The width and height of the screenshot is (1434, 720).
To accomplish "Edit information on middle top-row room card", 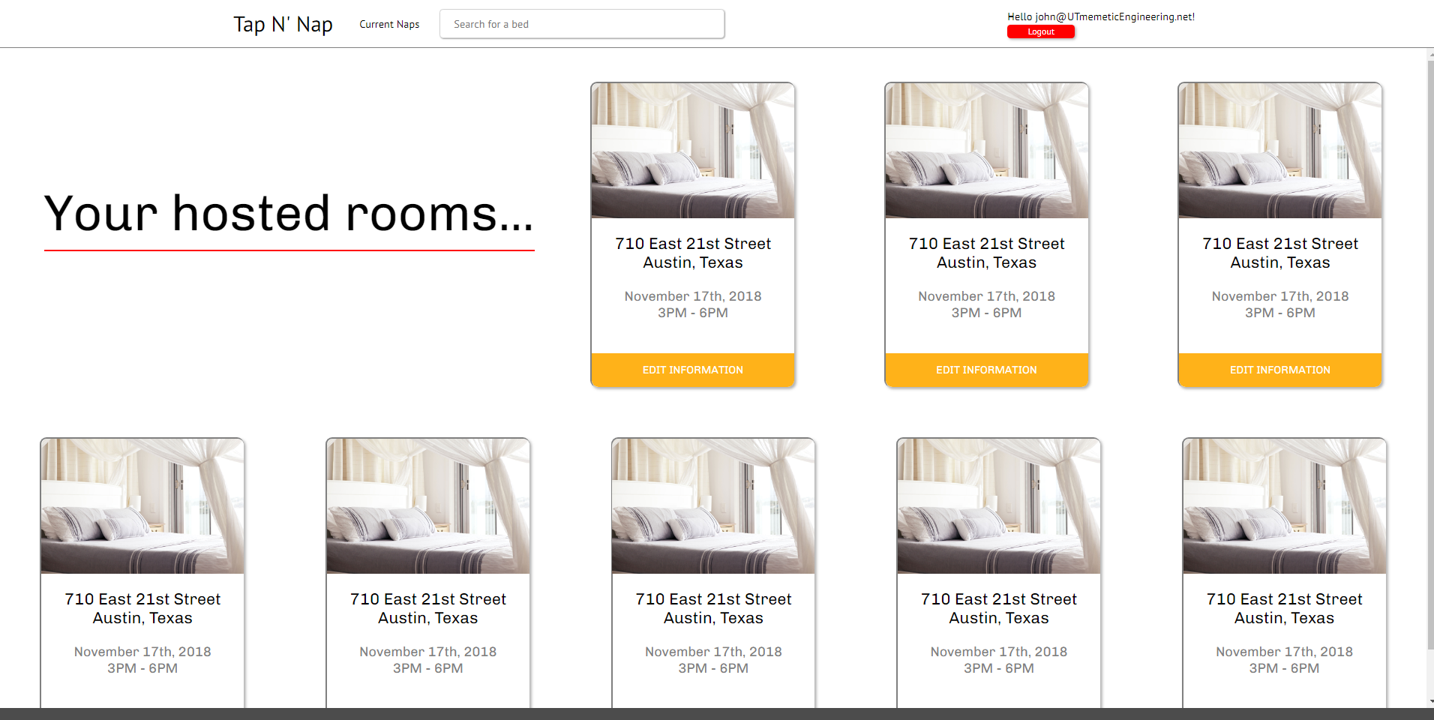I will (986, 370).
